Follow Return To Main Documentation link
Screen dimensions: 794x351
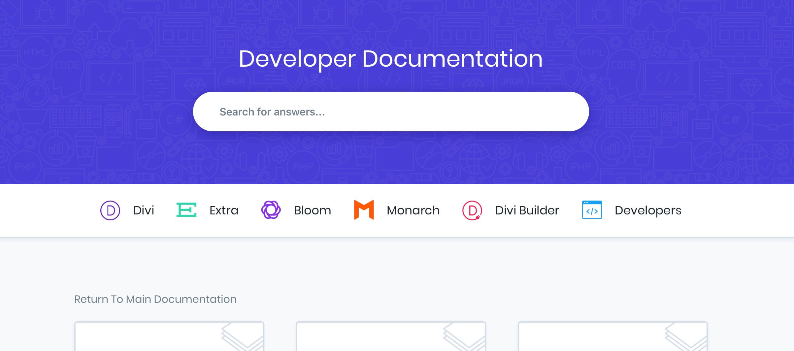point(155,299)
